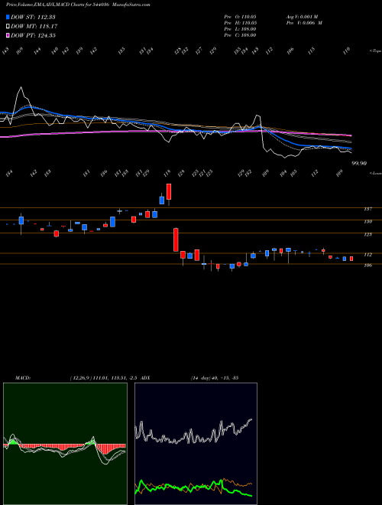Image resolution: width=382 pixels, height=505 pixels.
Task: Click the large red gap-down candle
Action: 176,239
